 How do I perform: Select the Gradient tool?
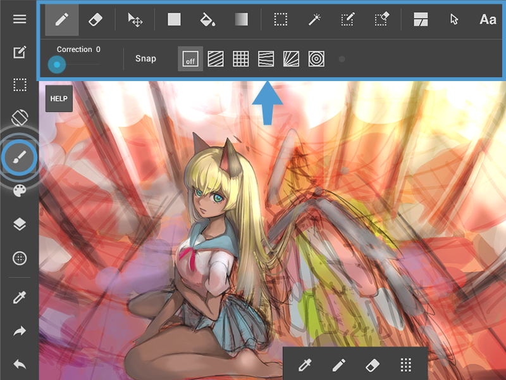point(241,20)
